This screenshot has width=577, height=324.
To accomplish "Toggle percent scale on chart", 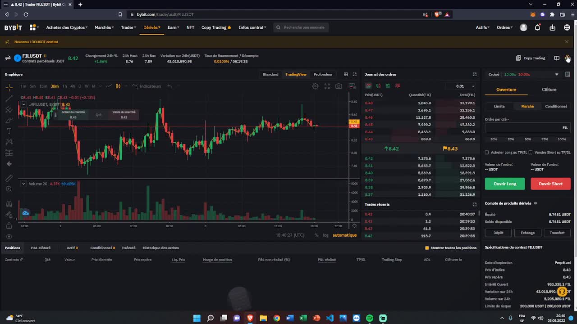I will pyautogui.click(x=316, y=235).
